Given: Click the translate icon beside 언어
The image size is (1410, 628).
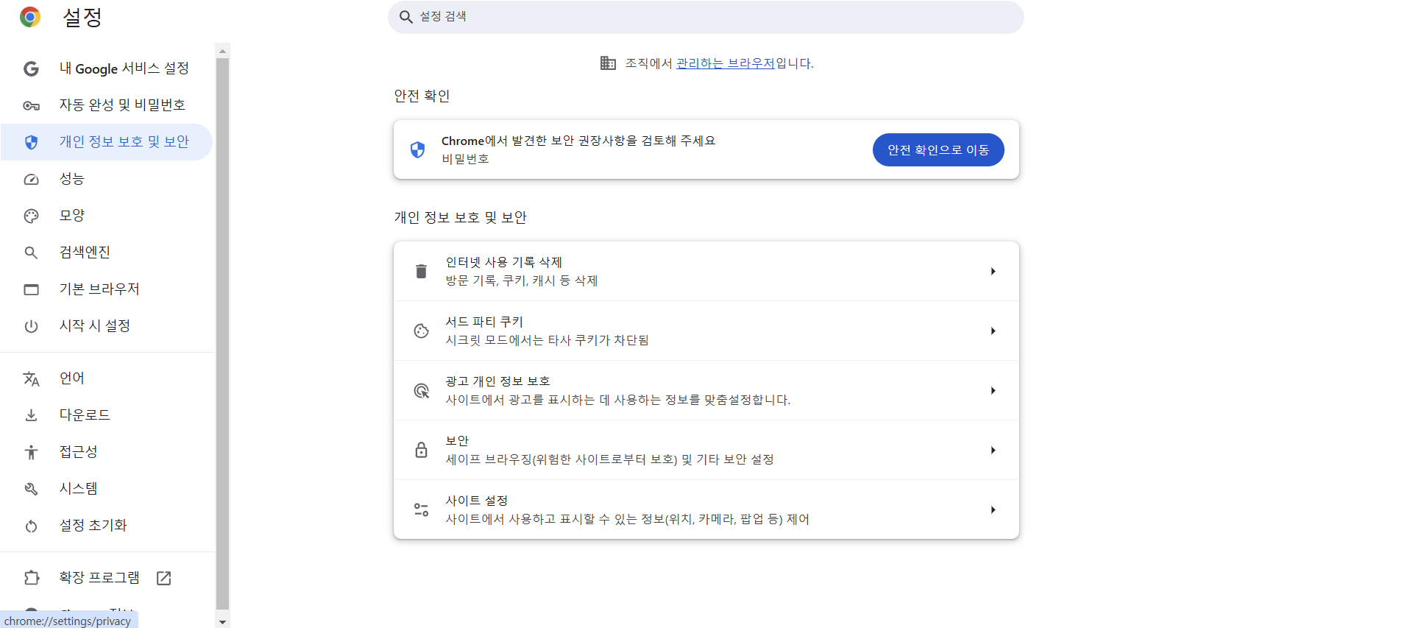Looking at the screenshot, I should (x=31, y=378).
